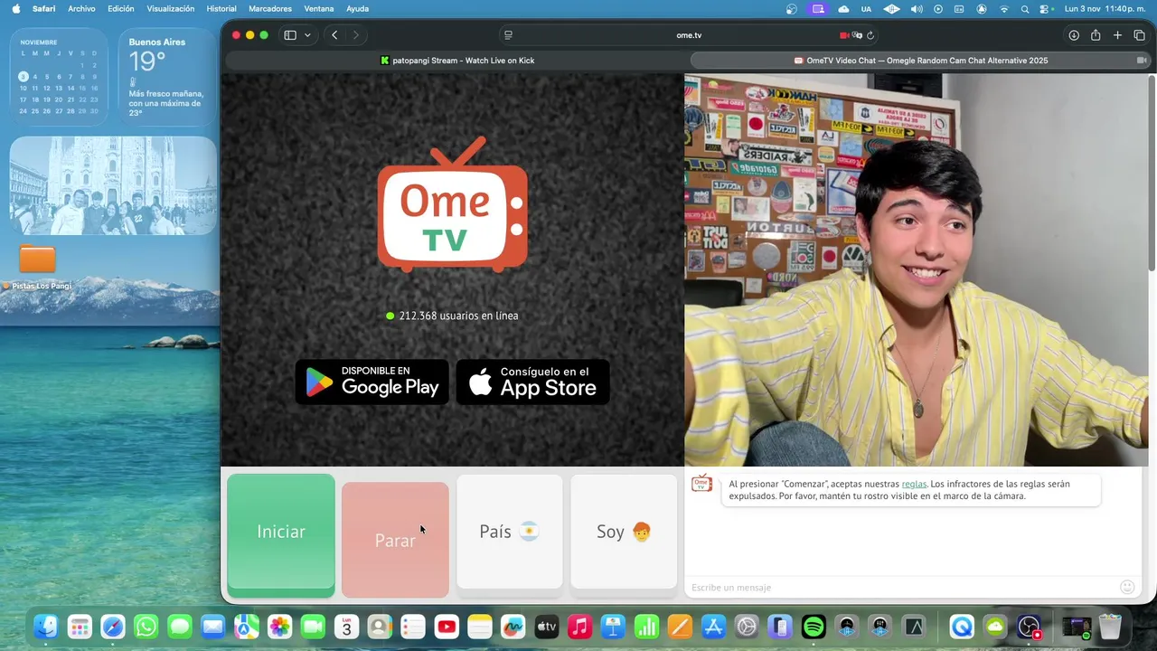The height and width of the screenshot is (651, 1157).
Task: Open the Apple menu
Action: (x=15, y=8)
